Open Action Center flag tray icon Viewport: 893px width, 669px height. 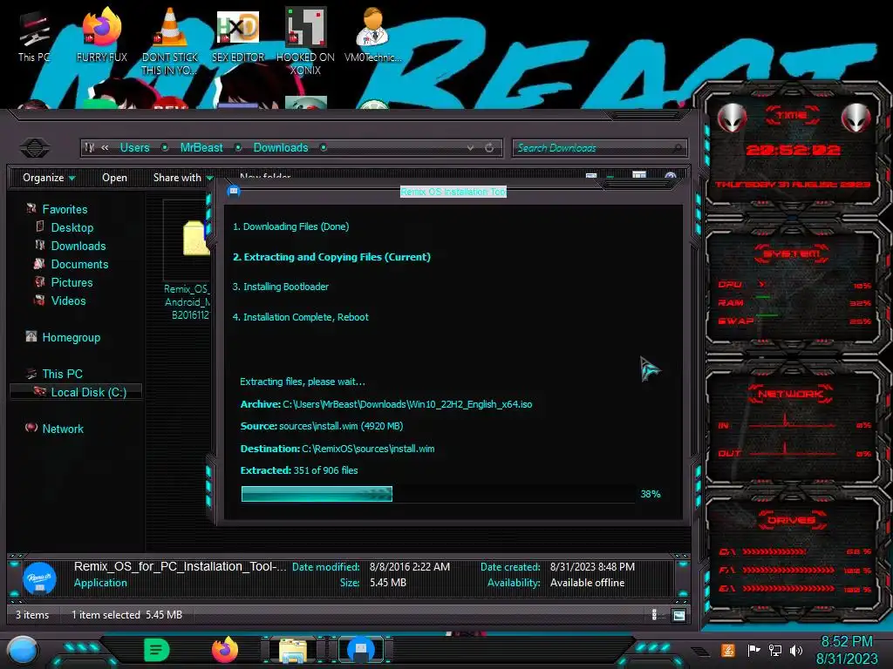tap(753, 650)
